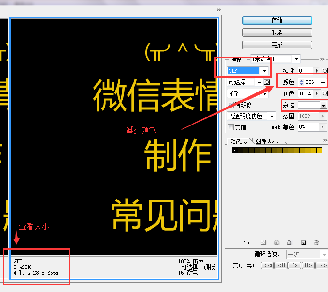The height and width of the screenshot is (292, 328).
Task: Open the color table panel menu chevrons
Action: 325,140
